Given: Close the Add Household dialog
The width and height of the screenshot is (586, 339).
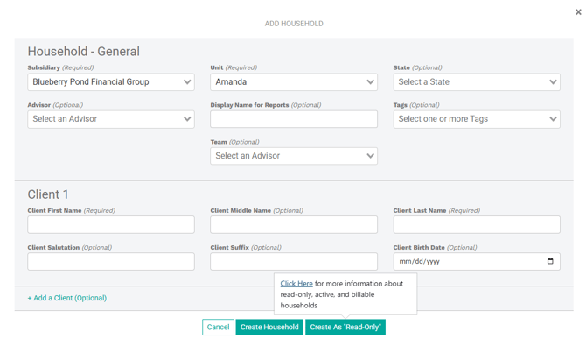Looking at the screenshot, I should (x=578, y=12).
